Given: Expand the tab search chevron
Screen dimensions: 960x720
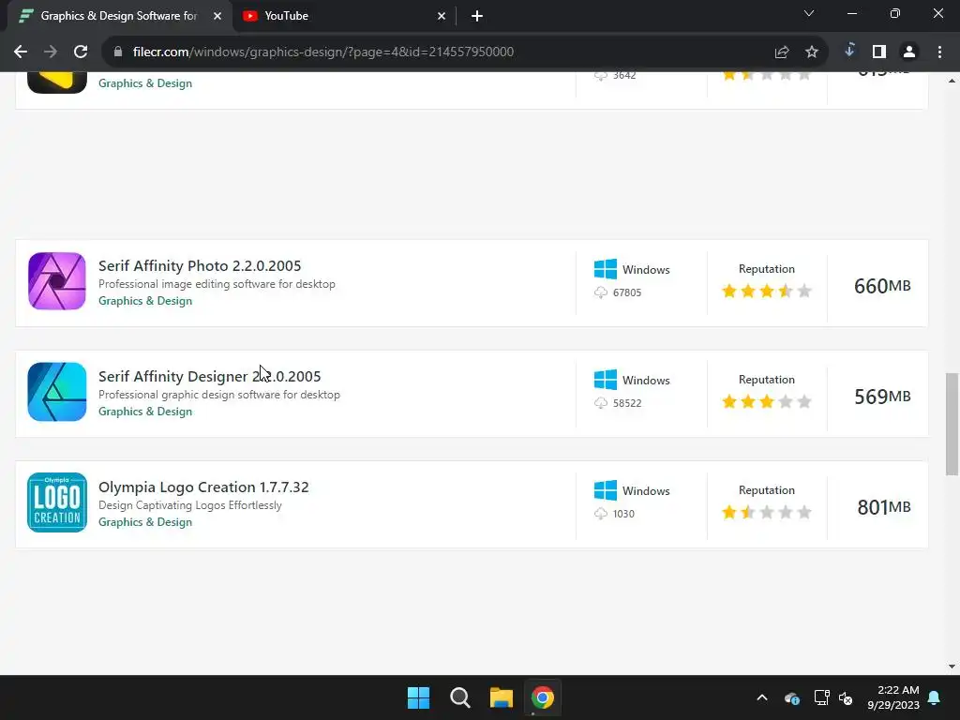Looking at the screenshot, I should pos(809,13).
